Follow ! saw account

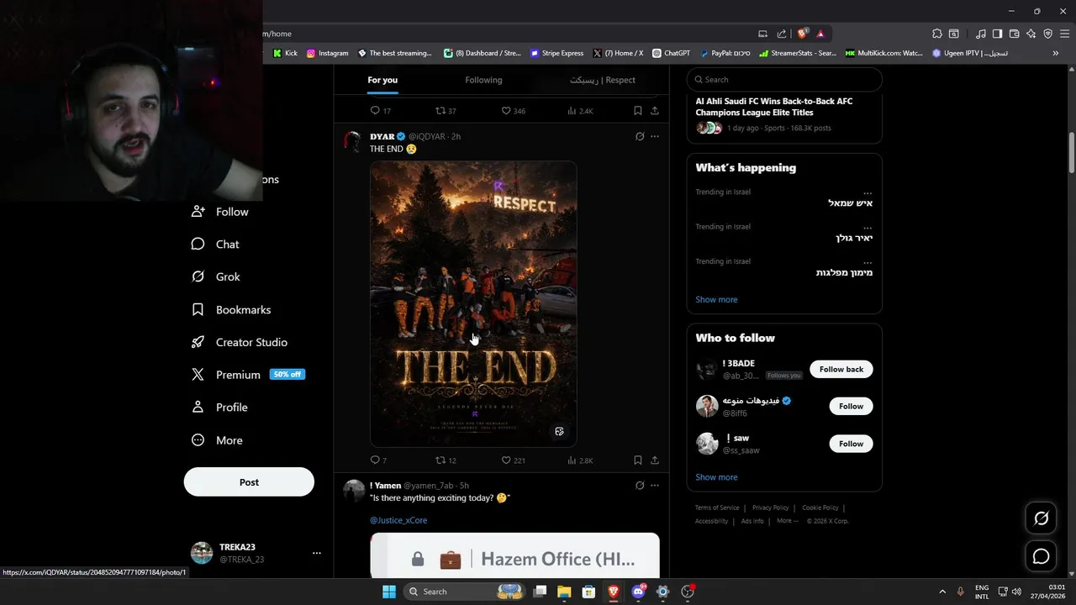click(851, 444)
